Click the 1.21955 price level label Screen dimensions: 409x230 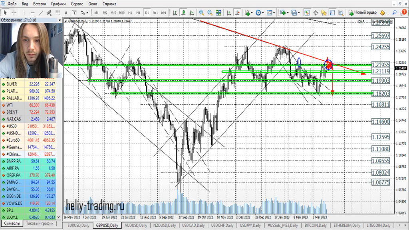coord(380,65)
